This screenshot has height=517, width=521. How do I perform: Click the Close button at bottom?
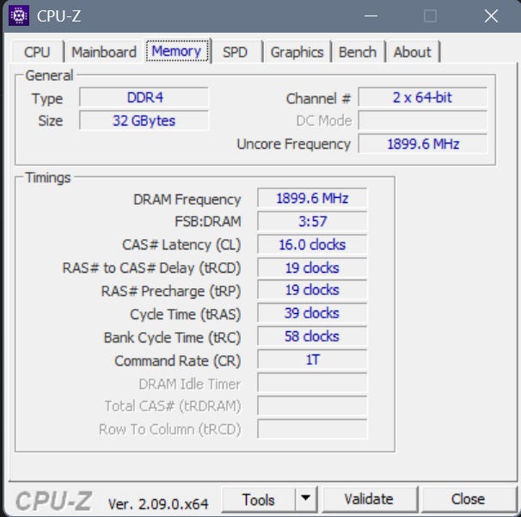[x=468, y=500]
